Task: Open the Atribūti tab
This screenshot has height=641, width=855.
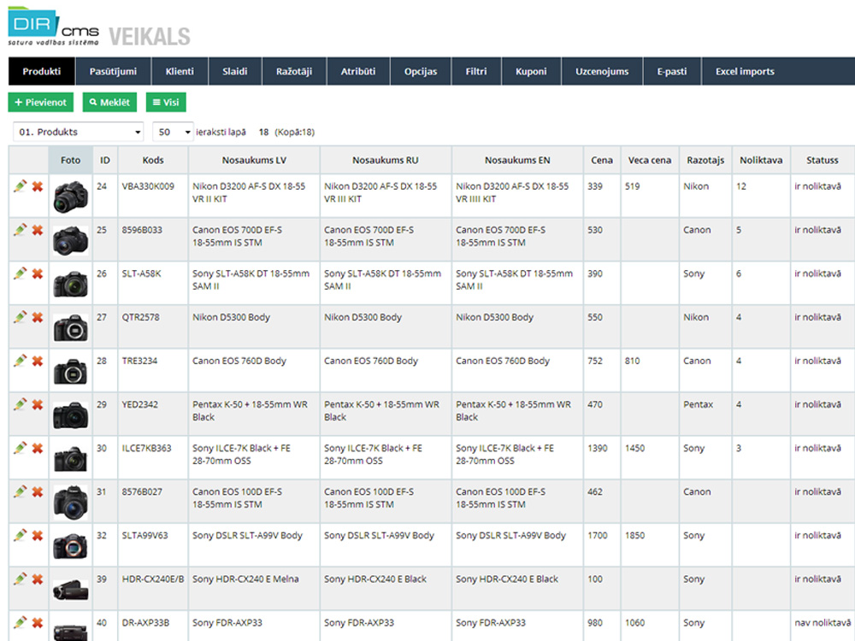Action: pyautogui.click(x=358, y=72)
